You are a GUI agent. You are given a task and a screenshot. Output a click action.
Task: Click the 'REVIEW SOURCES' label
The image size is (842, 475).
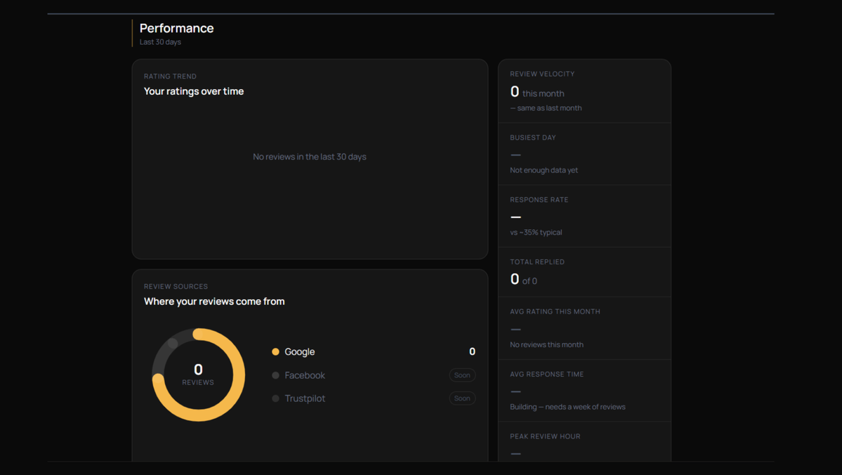tap(176, 287)
